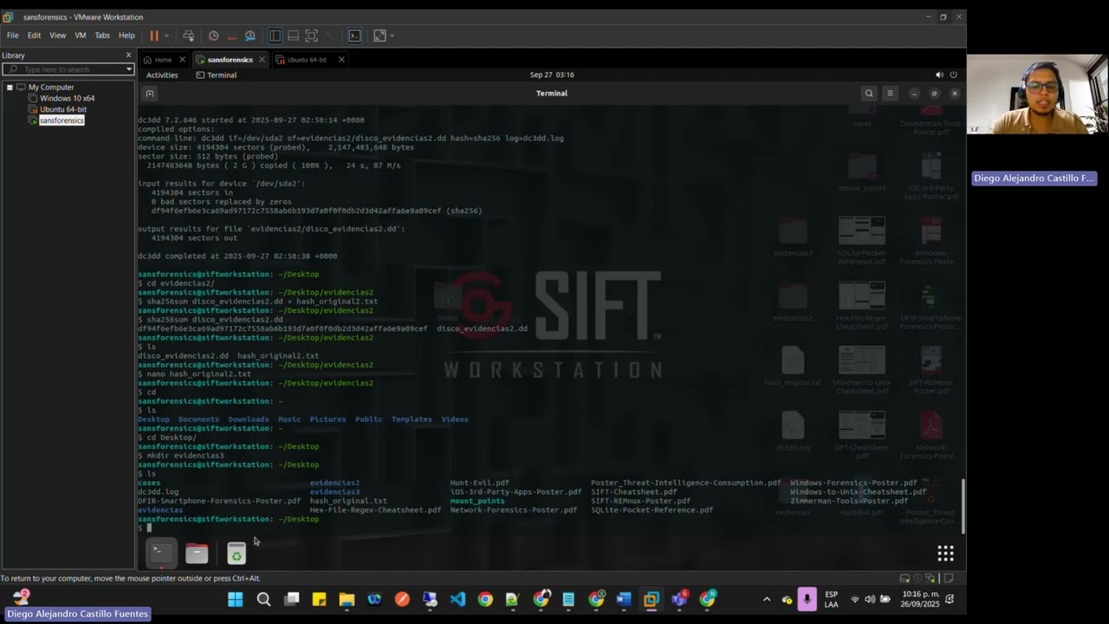Image resolution: width=1109 pixels, height=624 pixels.
Task: Expand the stretch guest dropdown arrow
Action: click(392, 36)
